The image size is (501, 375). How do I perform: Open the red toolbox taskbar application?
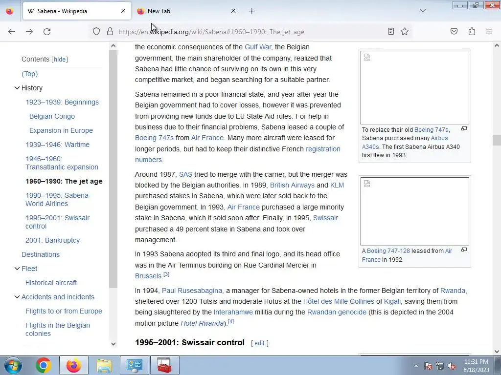[164, 365]
